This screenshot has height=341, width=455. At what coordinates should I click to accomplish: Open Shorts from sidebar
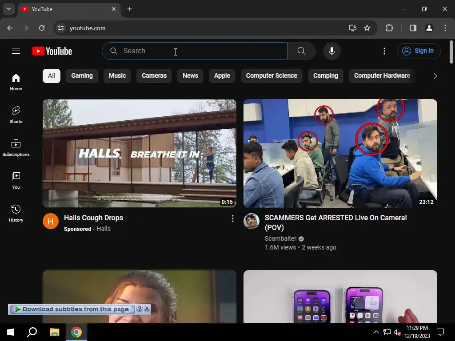click(x=16, y=115)
